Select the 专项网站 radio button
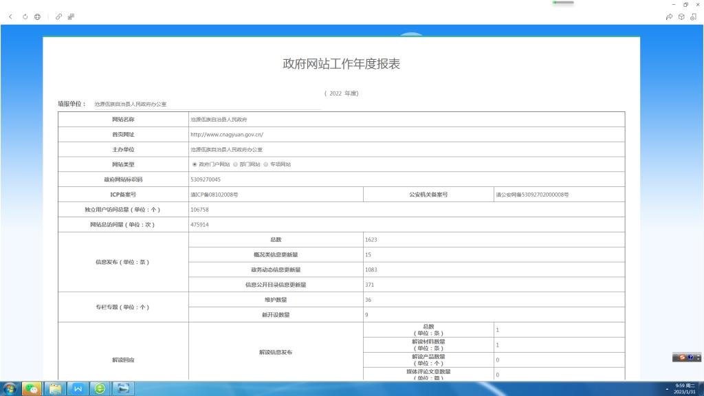 (x=266, y=164)
